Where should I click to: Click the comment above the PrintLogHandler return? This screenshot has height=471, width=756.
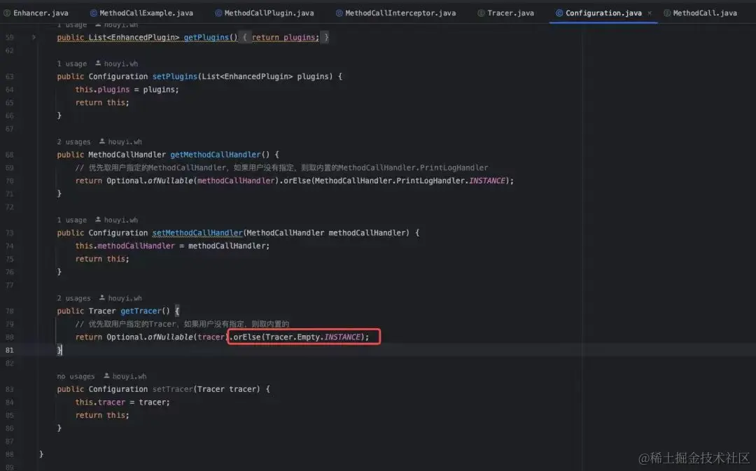point(281,167)
